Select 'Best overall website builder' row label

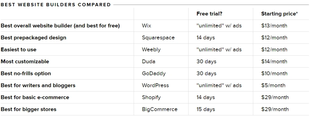tap(60, 26)
